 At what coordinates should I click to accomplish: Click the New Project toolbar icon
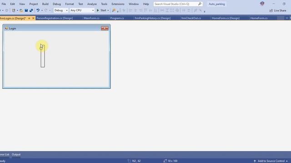pyautogui.click(x=14, y=10)
